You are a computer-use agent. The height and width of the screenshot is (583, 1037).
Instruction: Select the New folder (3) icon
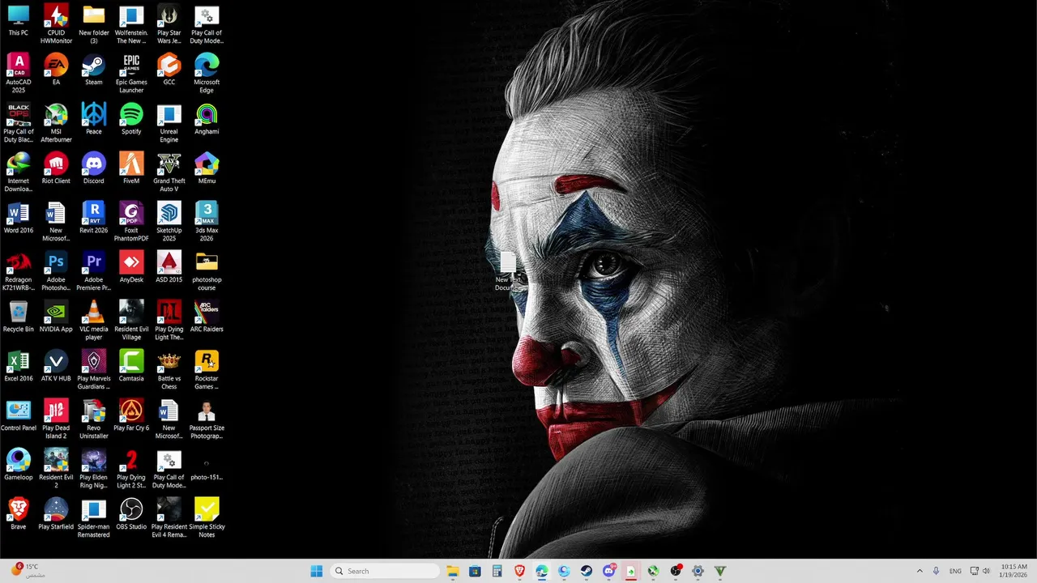(x=94, y=24)
